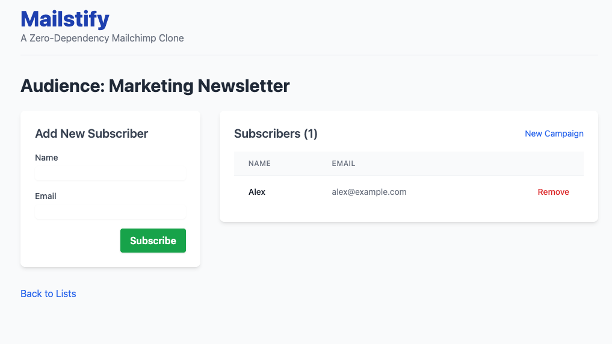Click the Subscribers (1) heading
The image size is (612, 344).
pyautogui.click(x=276, y=134)
